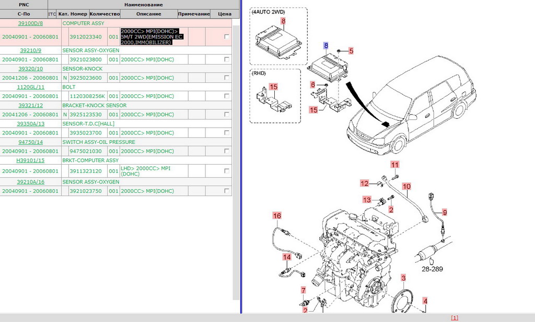This screenshot has width=535, height=322.
Task: Tick checkbox for part number 3912023340
Action: click(226, 37)
